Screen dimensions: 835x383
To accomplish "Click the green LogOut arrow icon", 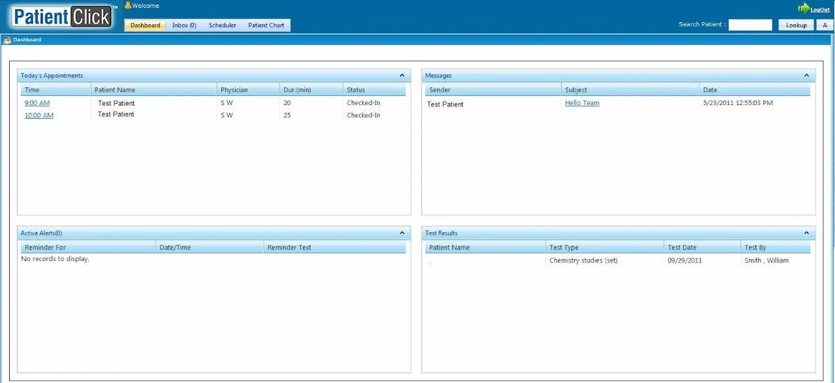I will tap(804, 7).
